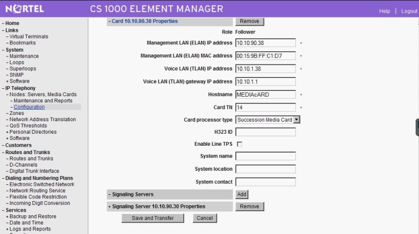Screen dimensions: 419x234
Task: Open Network Address Translation
Action: click(42, 120)
